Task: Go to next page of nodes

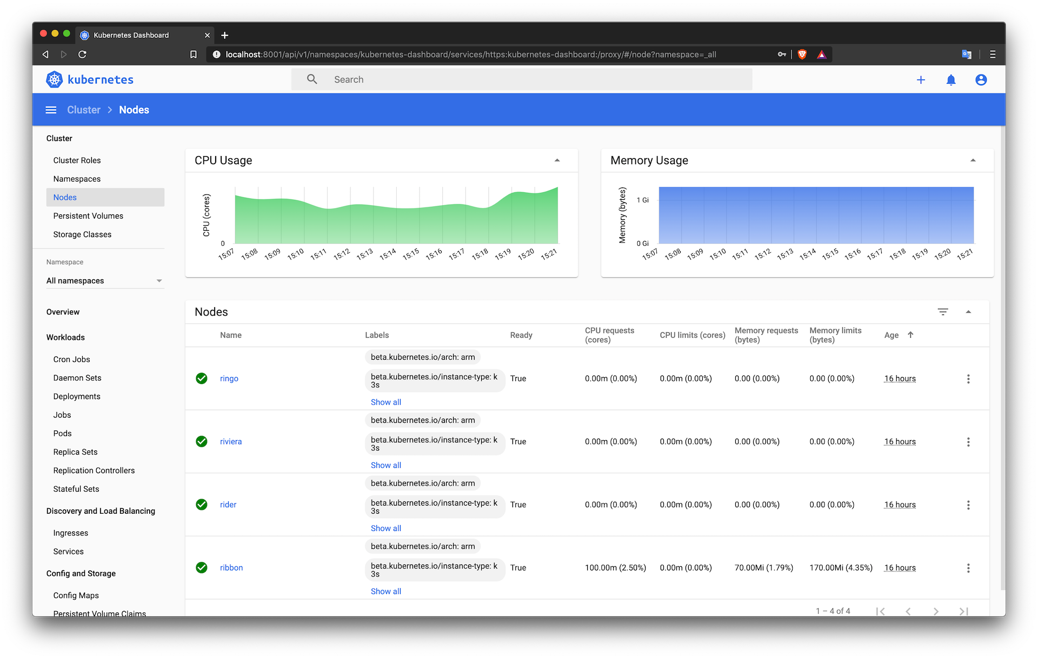Action: (936, 611)
